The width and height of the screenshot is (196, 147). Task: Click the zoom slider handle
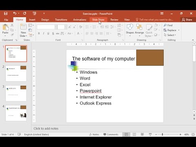[x=163, y=134]
